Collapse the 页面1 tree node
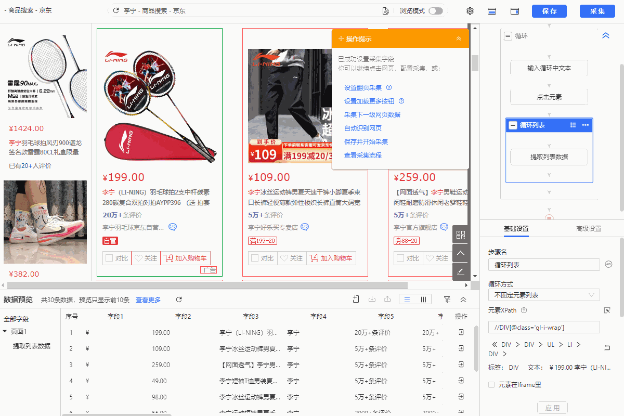This screenshot has height=416, width=624. tap(5, 332)
